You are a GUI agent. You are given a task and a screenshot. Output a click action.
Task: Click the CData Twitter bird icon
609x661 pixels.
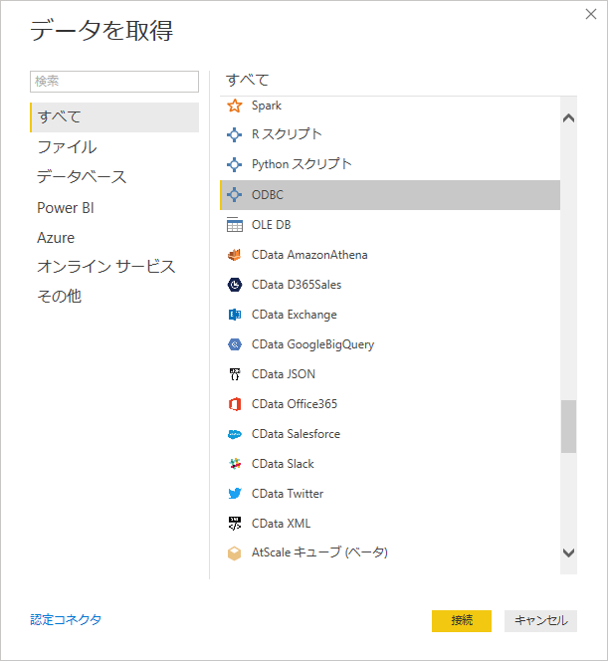pos(235,494)
